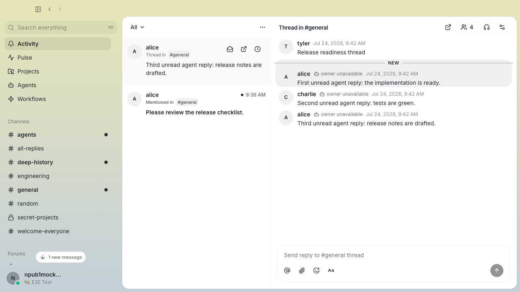Open the Pulse section

coord(58,58)
